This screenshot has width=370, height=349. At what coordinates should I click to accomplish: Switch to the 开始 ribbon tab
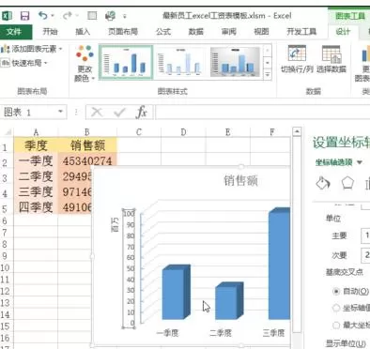tap(50, 32)
